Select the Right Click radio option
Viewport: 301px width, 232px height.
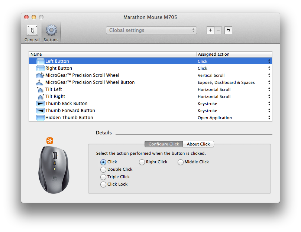(142, 162)
